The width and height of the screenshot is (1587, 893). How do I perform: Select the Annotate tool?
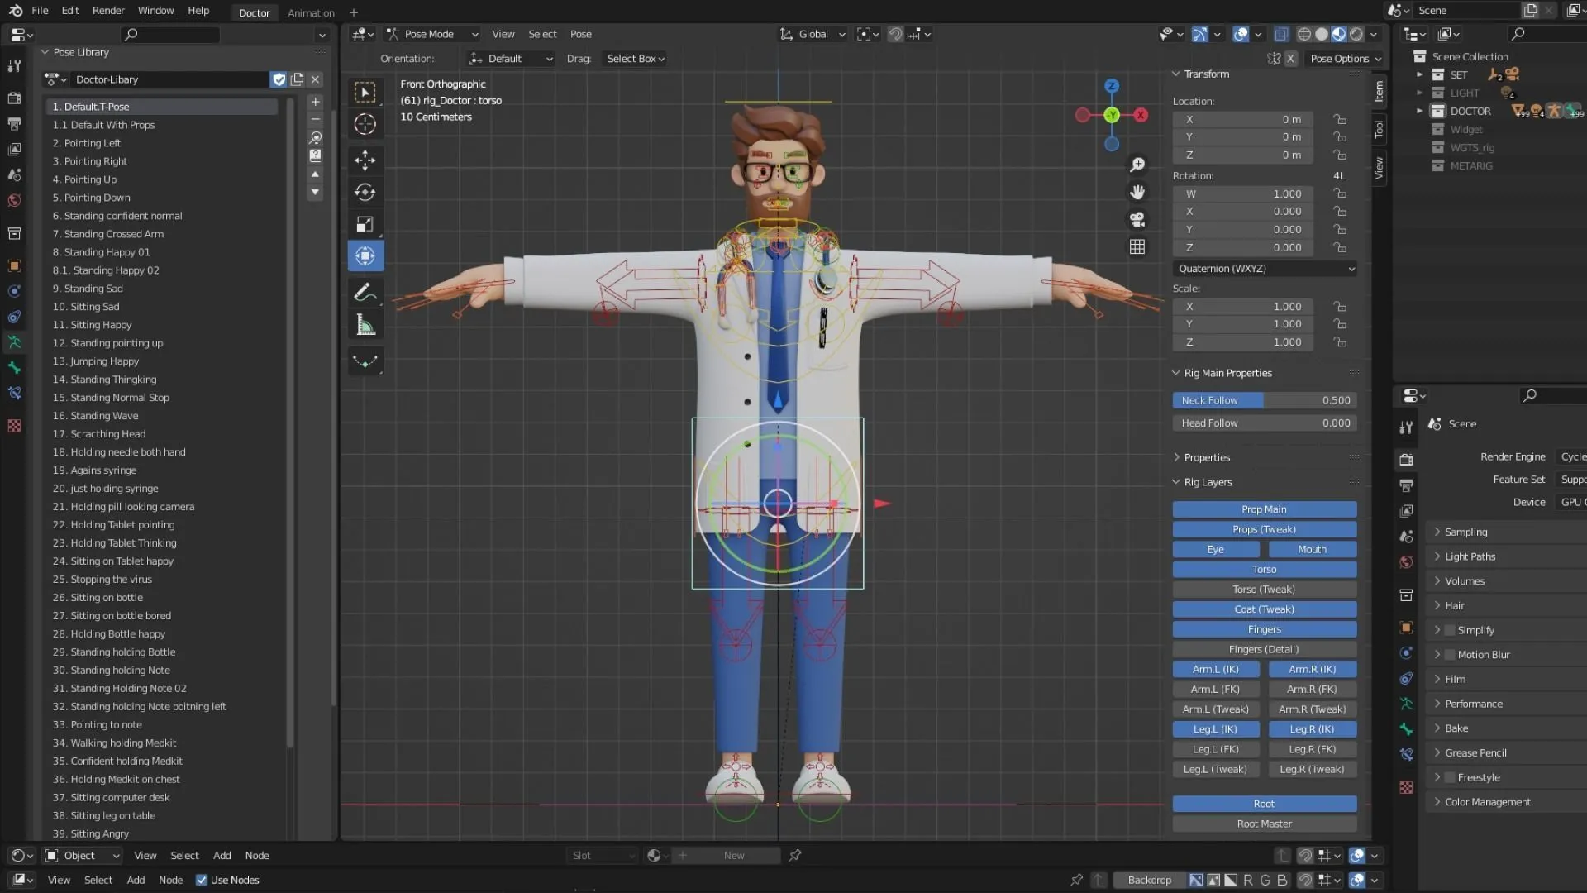(x=365, y=292)
